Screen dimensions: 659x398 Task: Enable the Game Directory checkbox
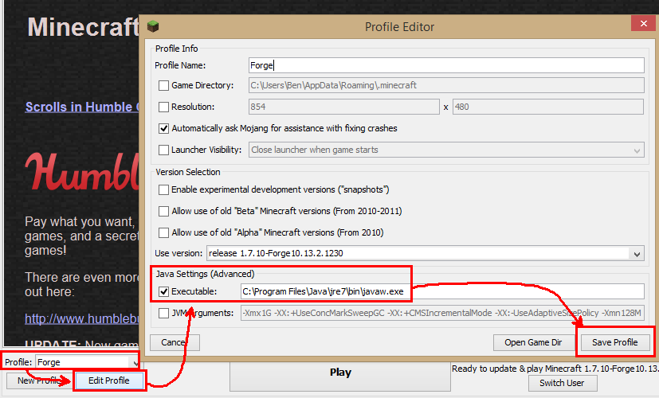pos(163,85)
